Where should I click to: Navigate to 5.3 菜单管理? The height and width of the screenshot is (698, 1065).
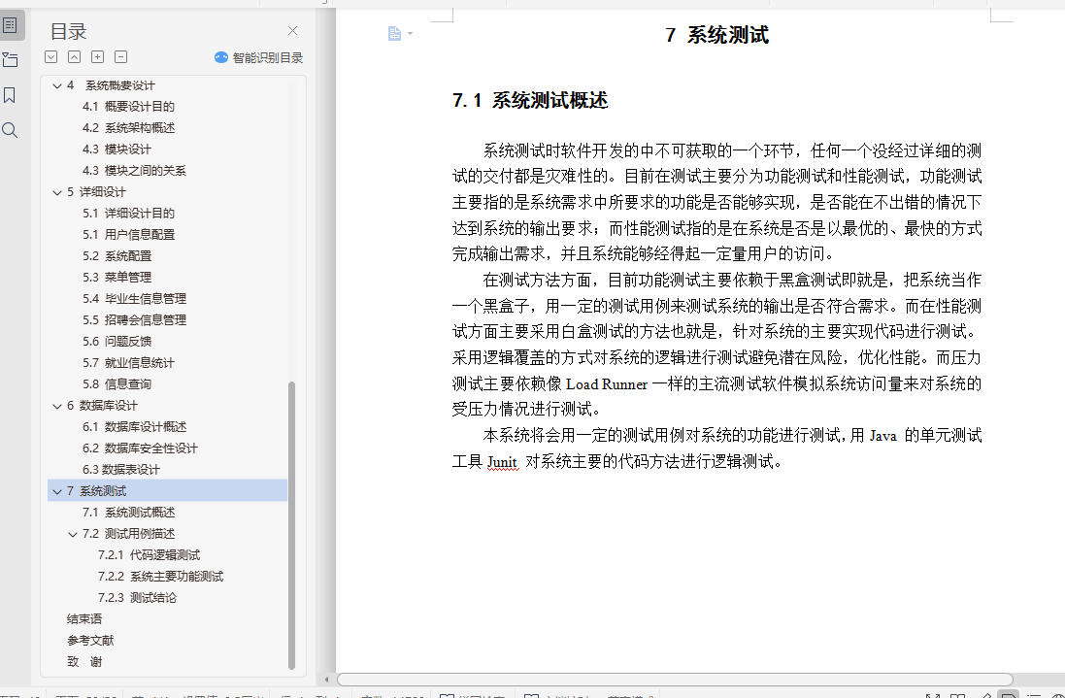pyautogui.click(x=116, y=277)
